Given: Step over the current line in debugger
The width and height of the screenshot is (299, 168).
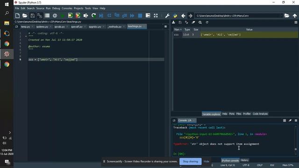Looking at the screenshot, I should click(109, 15).
